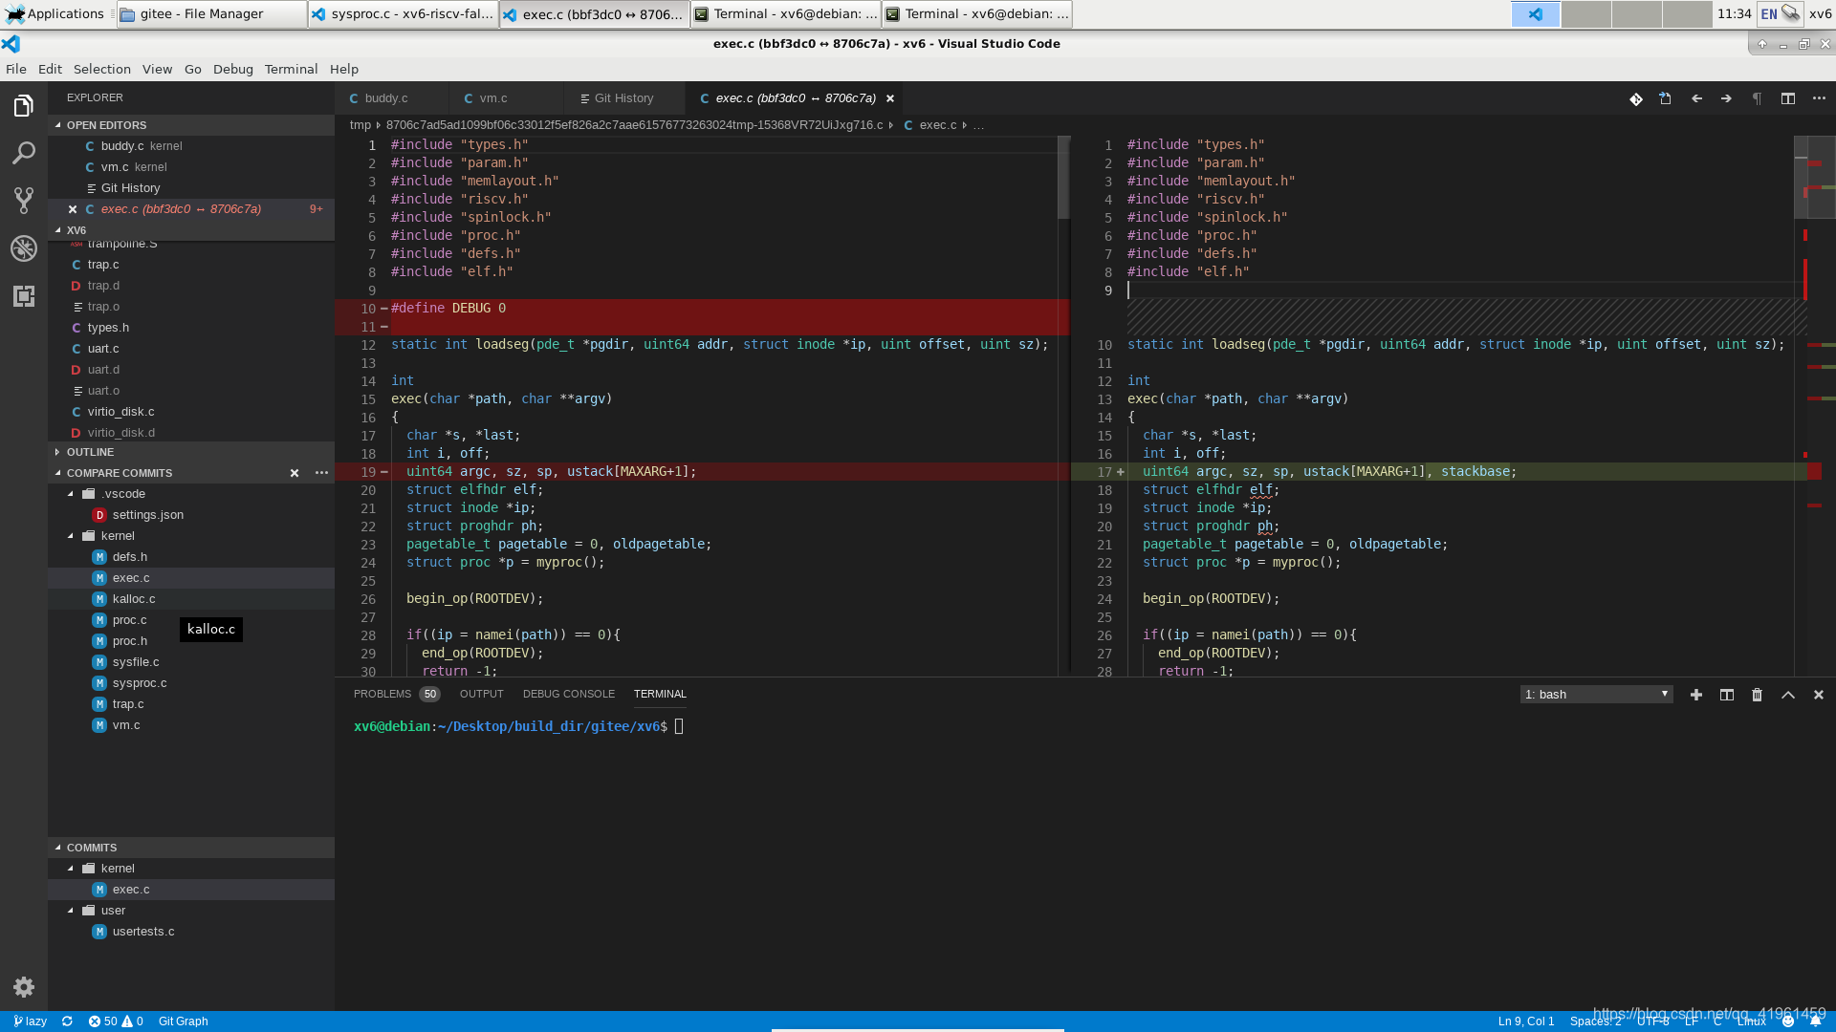Viewport: 1836px width, 1032px height.
Task: Click the lazy branch indicator
Action: tap(31, 1021)
